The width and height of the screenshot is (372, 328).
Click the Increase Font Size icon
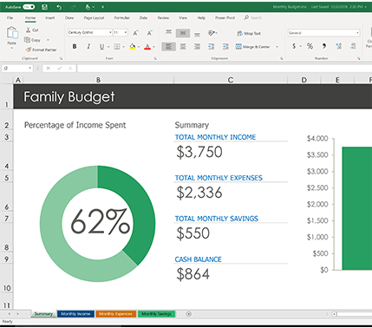click(x=135, y=33)
